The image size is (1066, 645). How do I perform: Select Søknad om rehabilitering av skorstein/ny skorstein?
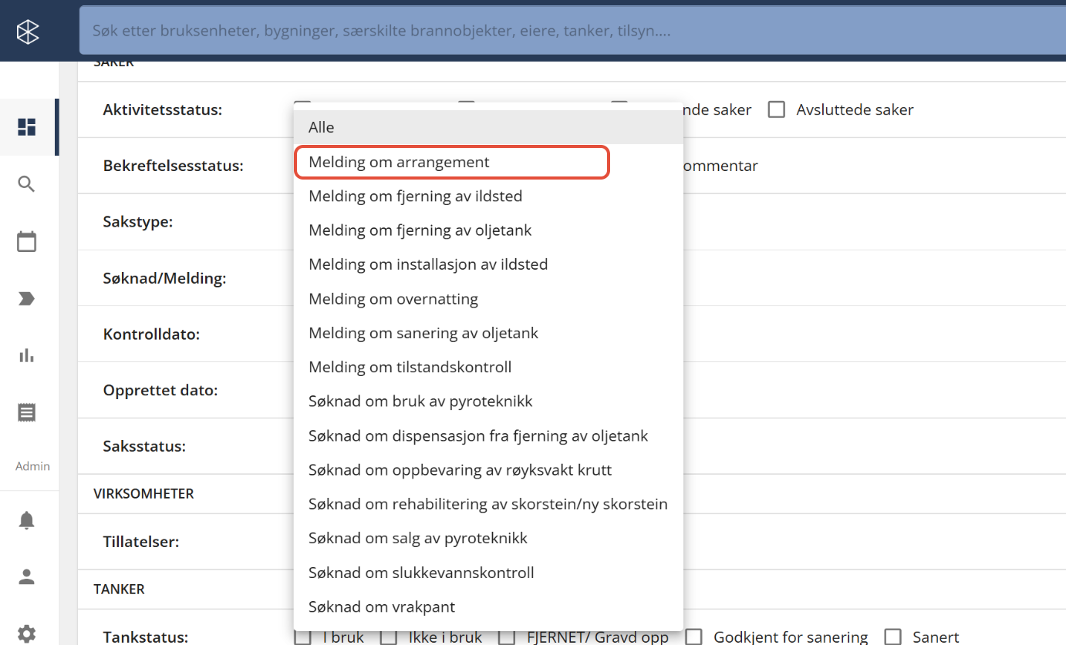click(488, 504)
